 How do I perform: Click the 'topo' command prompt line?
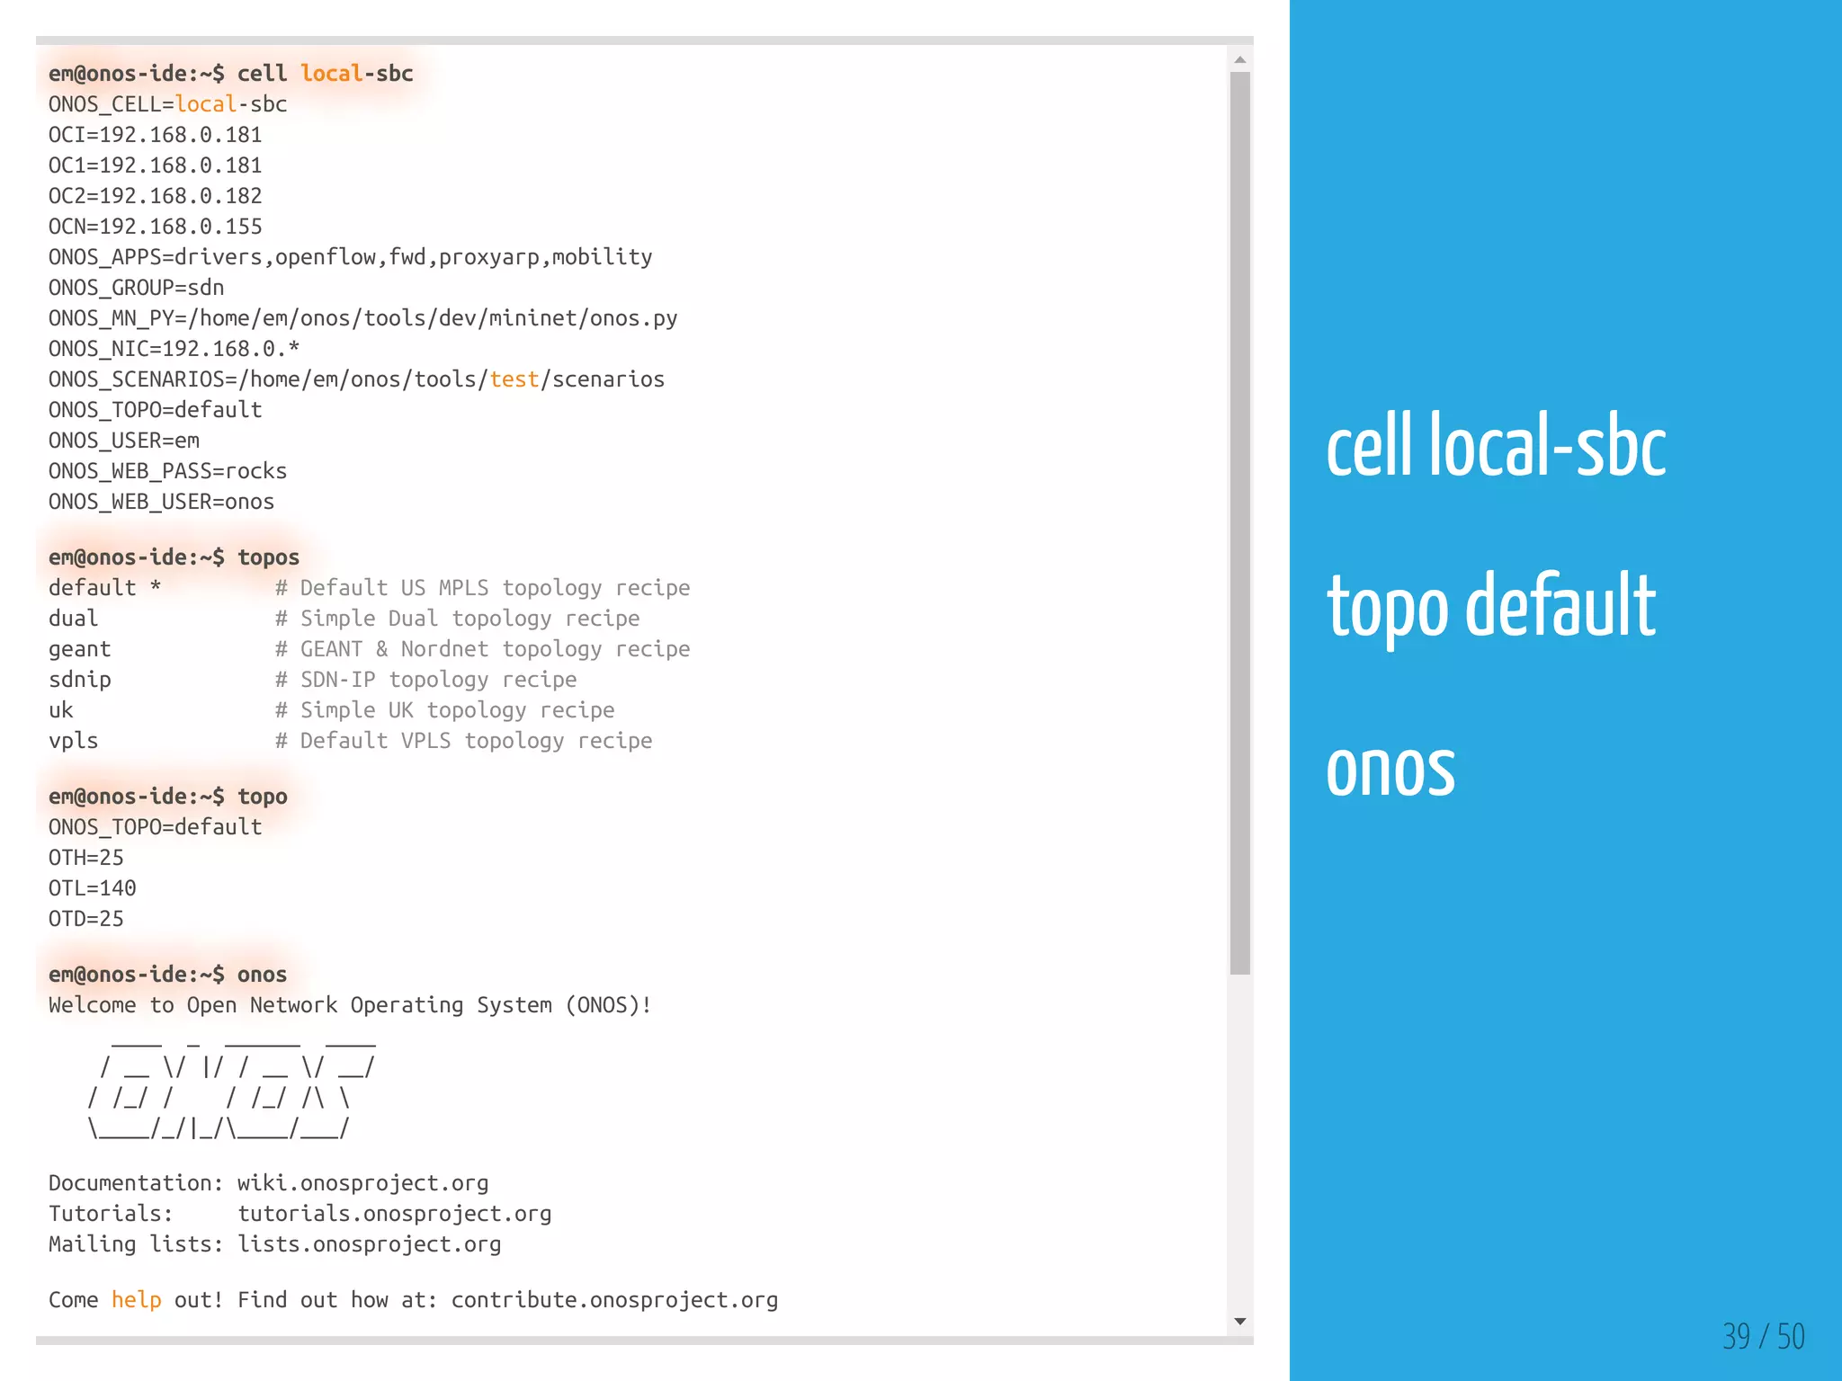tap(168, 797)
